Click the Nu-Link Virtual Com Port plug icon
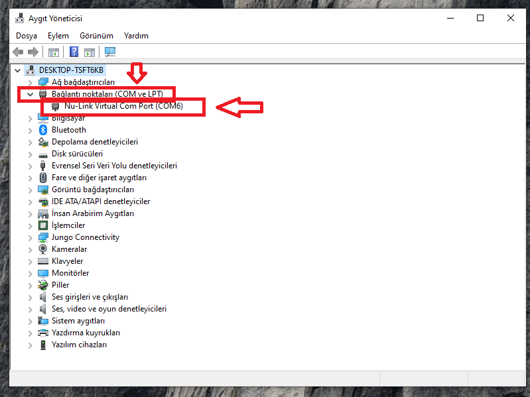The height and width of the screenshot is (397, 530). coord(55,107)
